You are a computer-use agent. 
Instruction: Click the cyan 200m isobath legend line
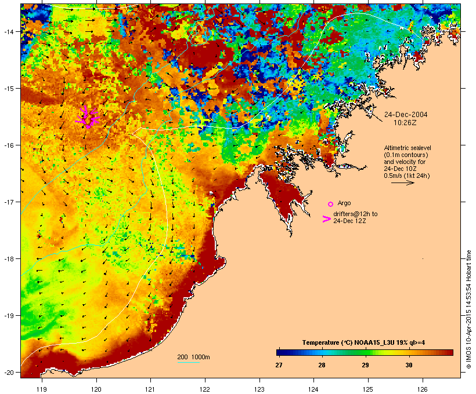pyautogui.click(x=188, y=362)
